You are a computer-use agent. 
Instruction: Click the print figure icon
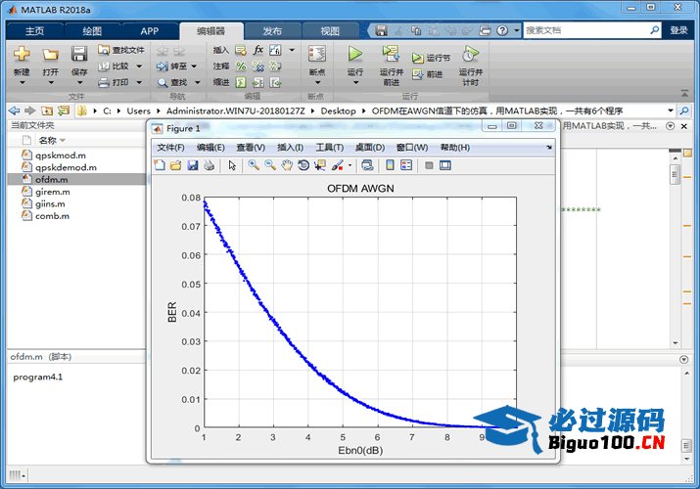[x=209, y=165]
